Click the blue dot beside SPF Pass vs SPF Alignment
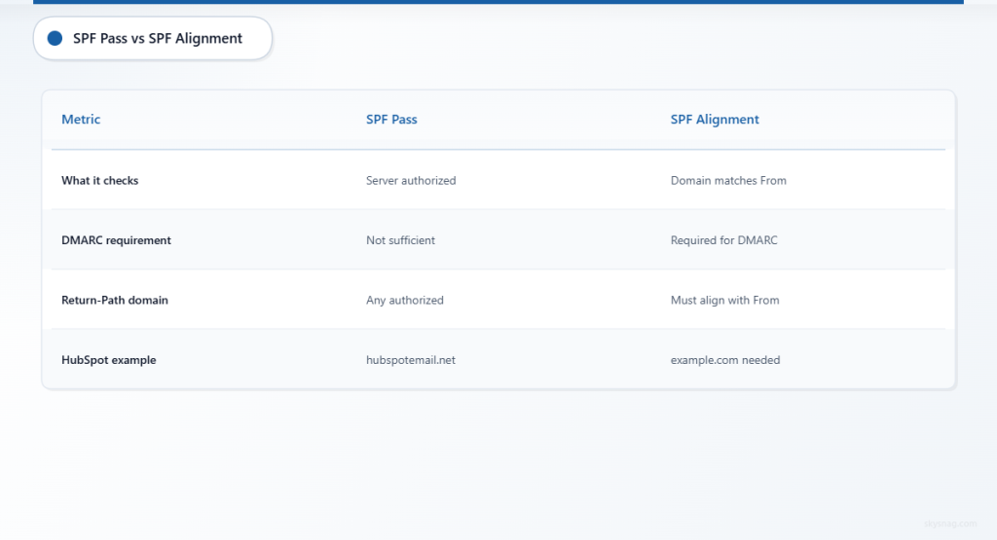The height and width of the screenshot is (540, 997). 55,38
